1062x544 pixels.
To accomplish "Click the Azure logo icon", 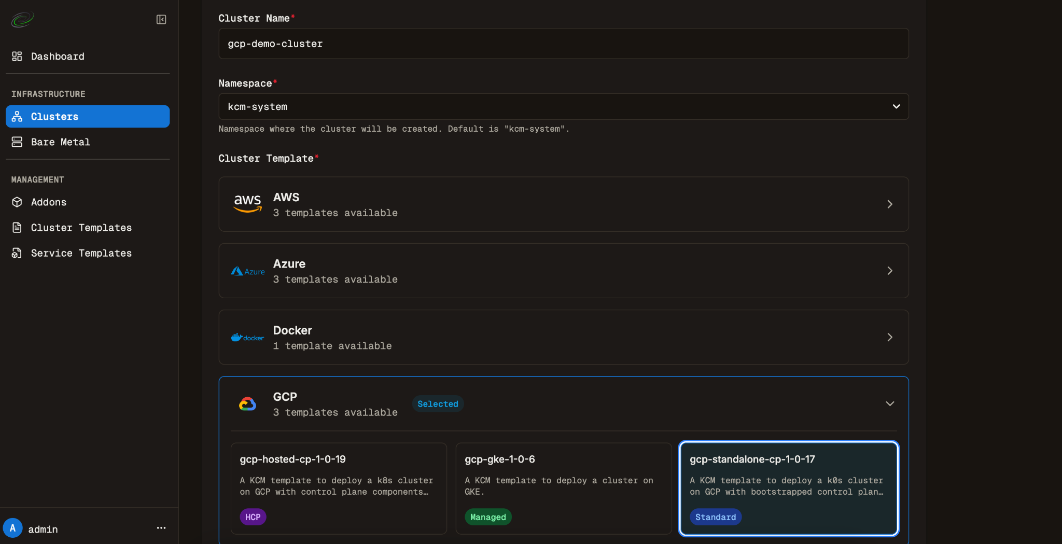I will click(x=247, y=271).
